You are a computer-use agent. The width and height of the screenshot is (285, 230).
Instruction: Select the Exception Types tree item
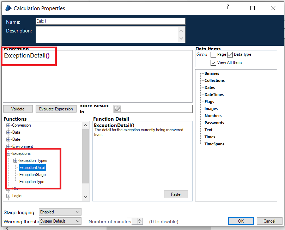[33, 161]
